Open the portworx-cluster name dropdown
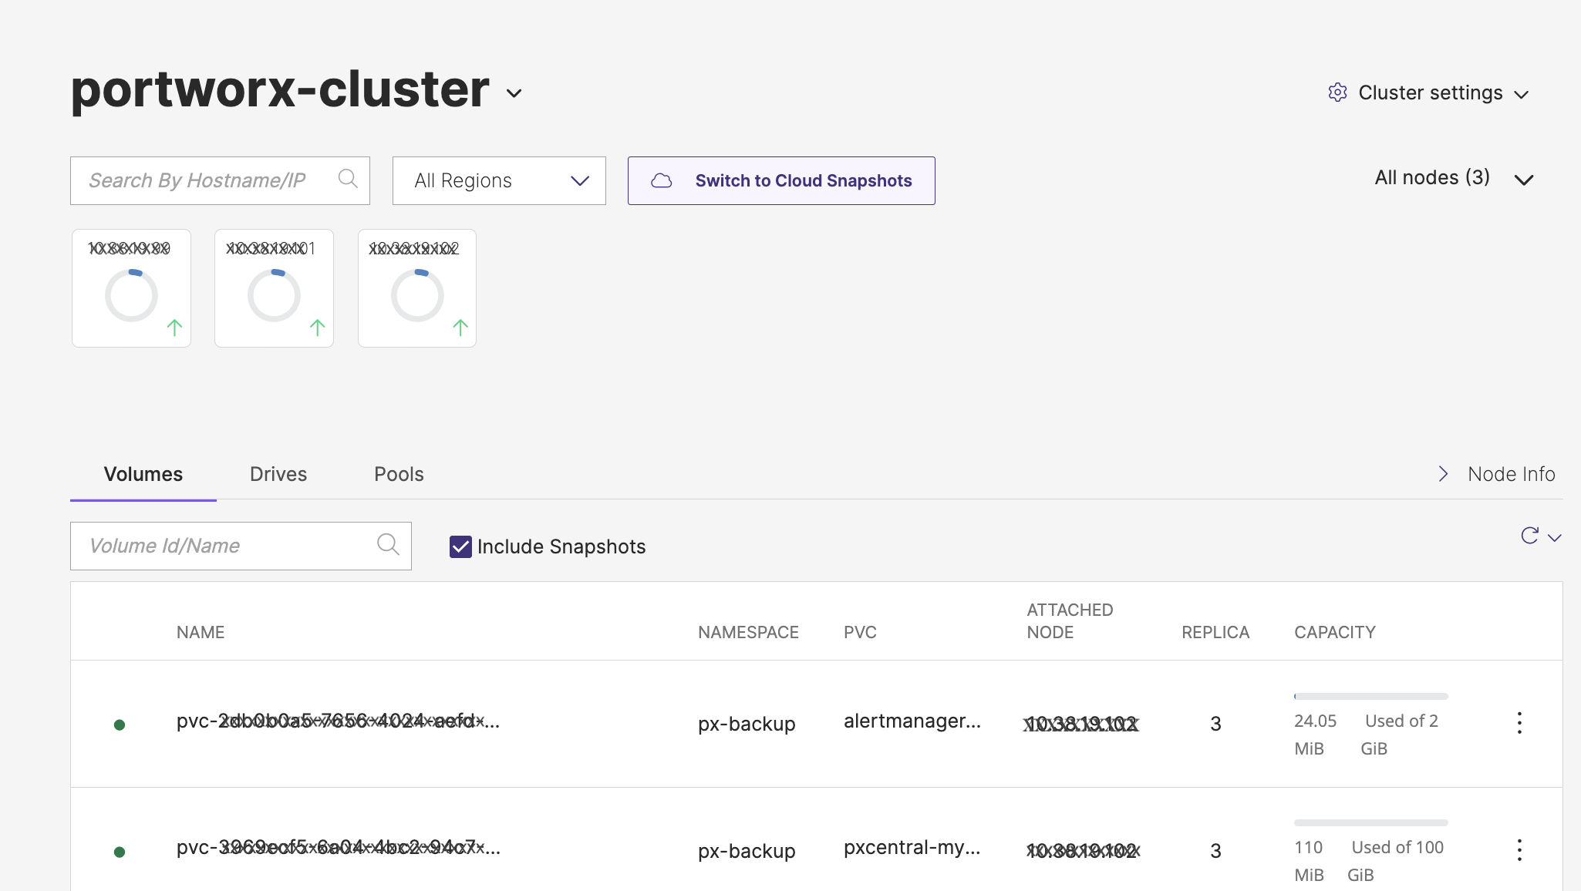This screenshot has width=1581, height=891. [514, 93]
